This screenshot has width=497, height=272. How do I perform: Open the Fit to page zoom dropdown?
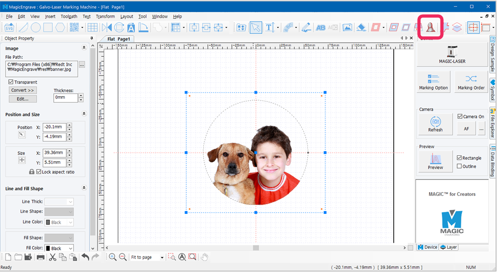pos(162,257)
